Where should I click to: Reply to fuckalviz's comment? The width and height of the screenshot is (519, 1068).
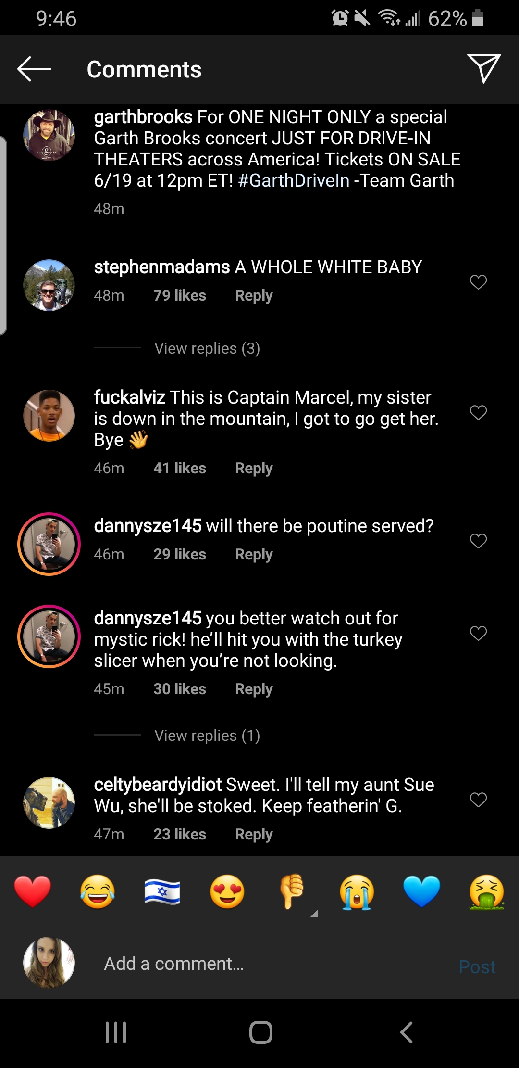[254, 468]
